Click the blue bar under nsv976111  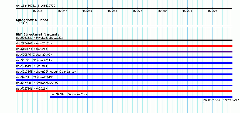(x=124, y=80)
